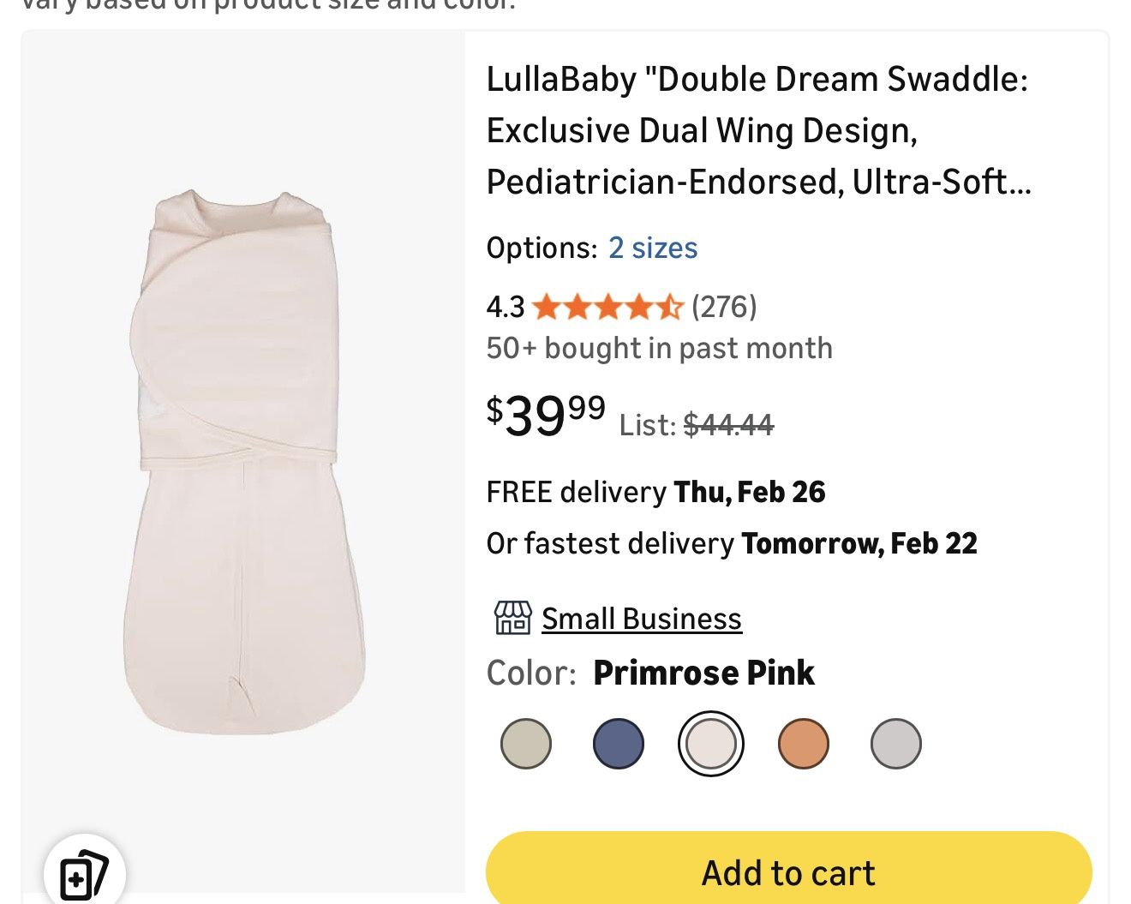Click the strikethrough $44.44 list price
This screenshot has height=904, width=1131.
(x=728, y=425)
